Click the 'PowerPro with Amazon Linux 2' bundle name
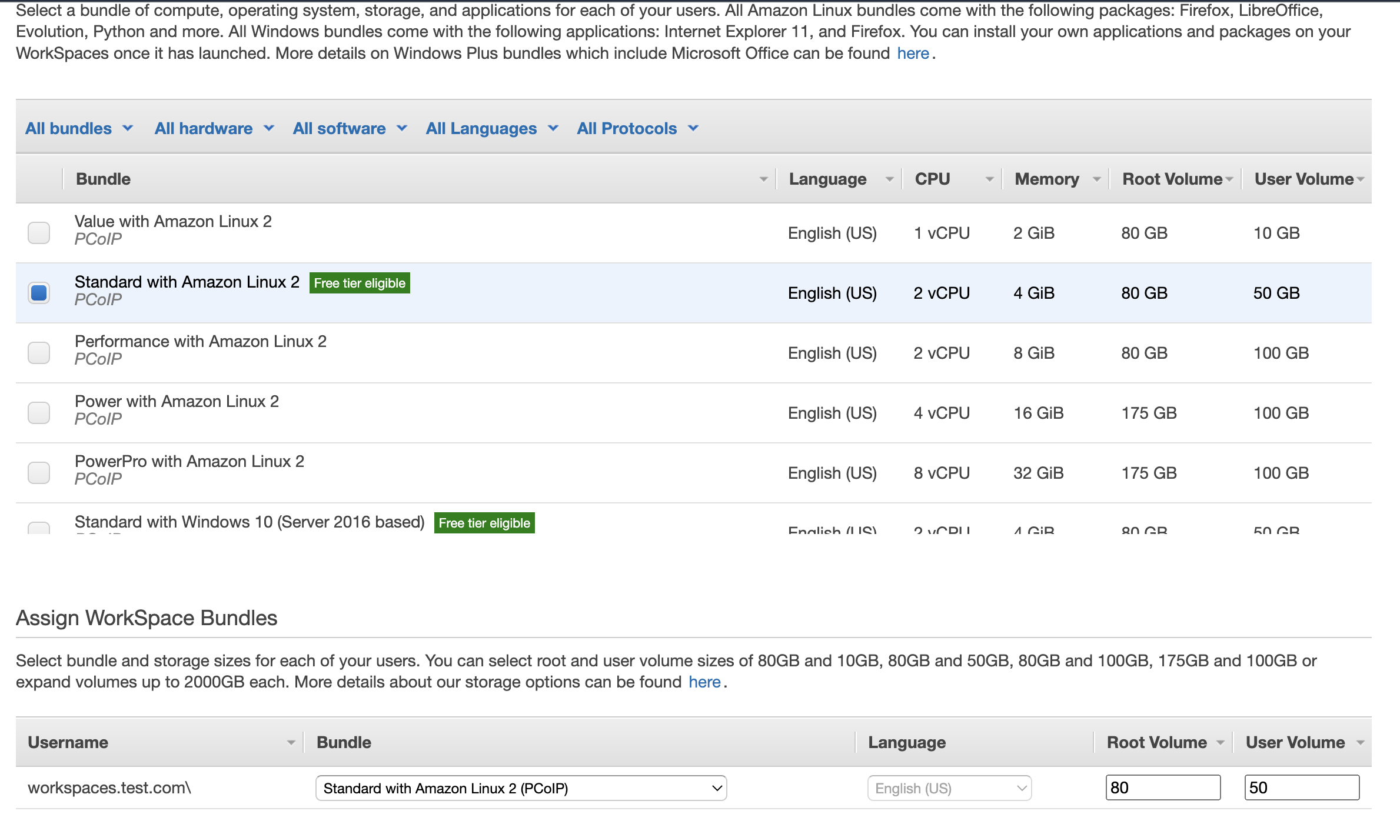1400x831 pixels. point(189,462)
